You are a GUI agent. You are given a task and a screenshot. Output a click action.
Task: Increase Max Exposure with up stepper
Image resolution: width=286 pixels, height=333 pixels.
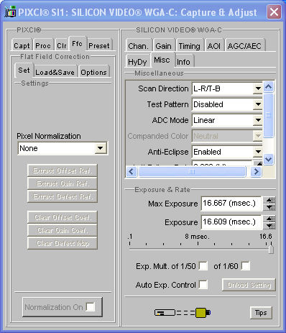point(269,200)
